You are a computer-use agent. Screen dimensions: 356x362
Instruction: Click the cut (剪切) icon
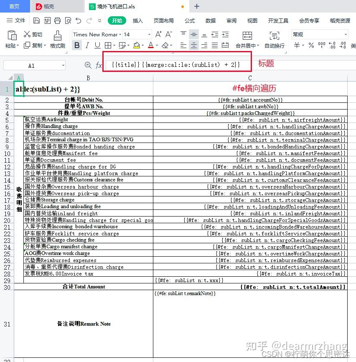click(33, 35)
